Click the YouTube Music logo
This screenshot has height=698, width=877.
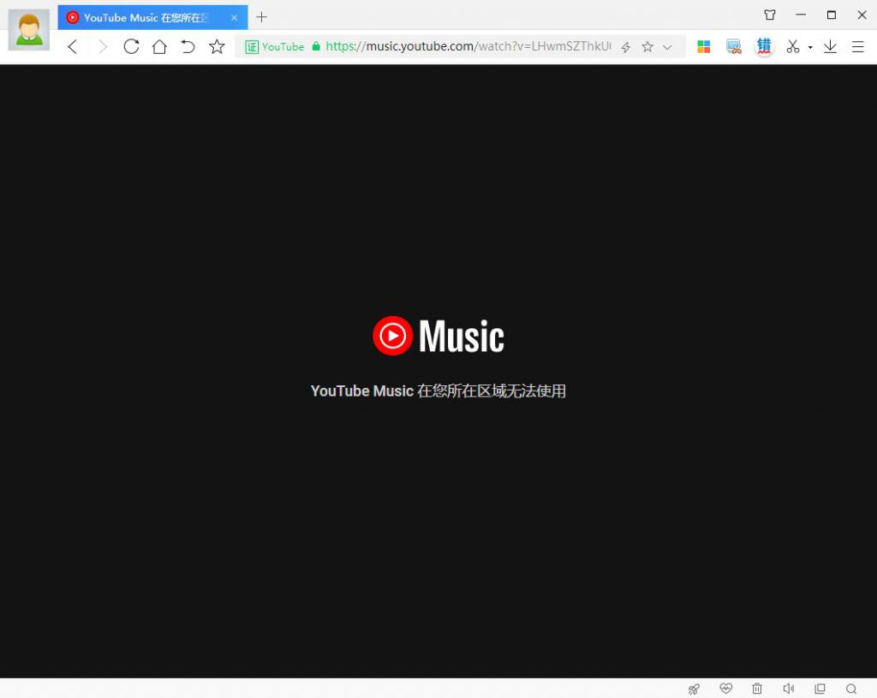[438, 336]
